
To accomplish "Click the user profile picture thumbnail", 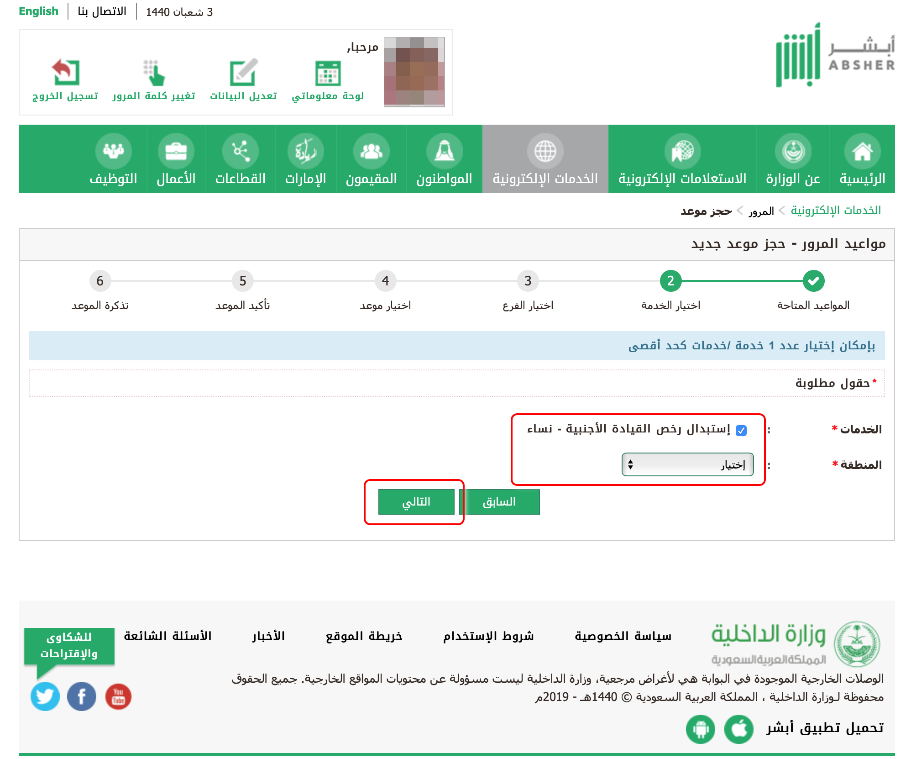I will click(414, 72).
